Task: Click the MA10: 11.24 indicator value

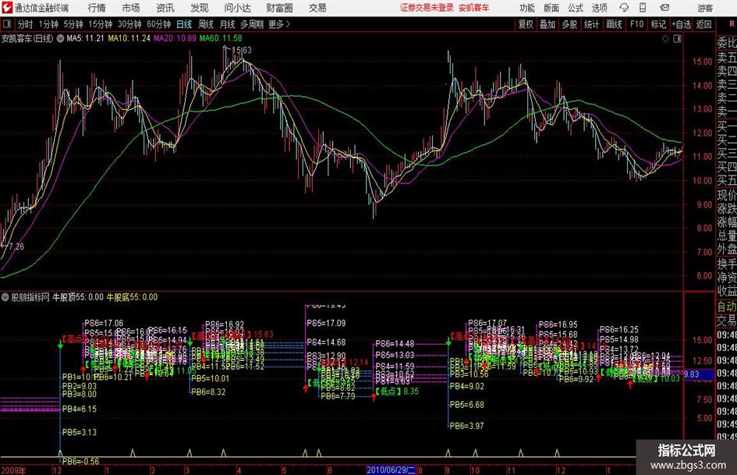Action: coord(129,38)
